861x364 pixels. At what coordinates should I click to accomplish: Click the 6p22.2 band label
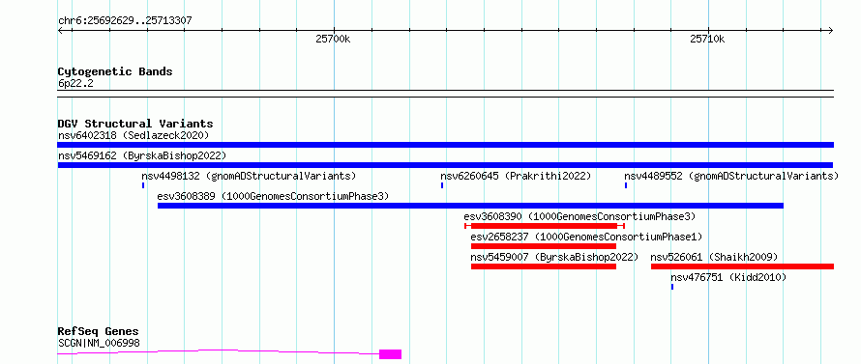pyautogui.click(x=75, y=84)
